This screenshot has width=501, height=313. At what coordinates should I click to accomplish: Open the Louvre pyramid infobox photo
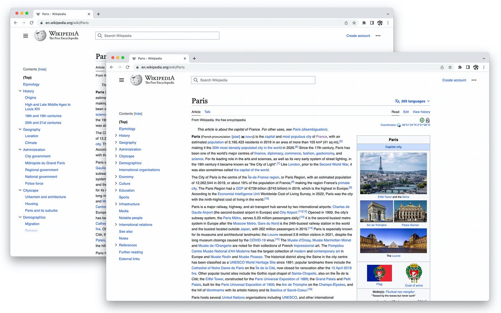coord(393,241)
